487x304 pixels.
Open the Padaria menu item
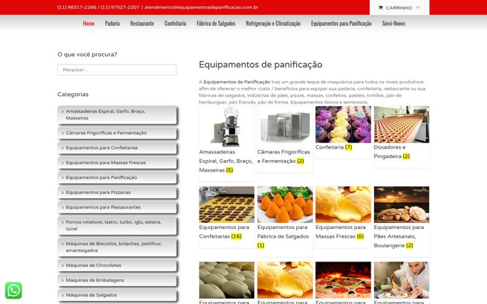(x=112, y=23)
